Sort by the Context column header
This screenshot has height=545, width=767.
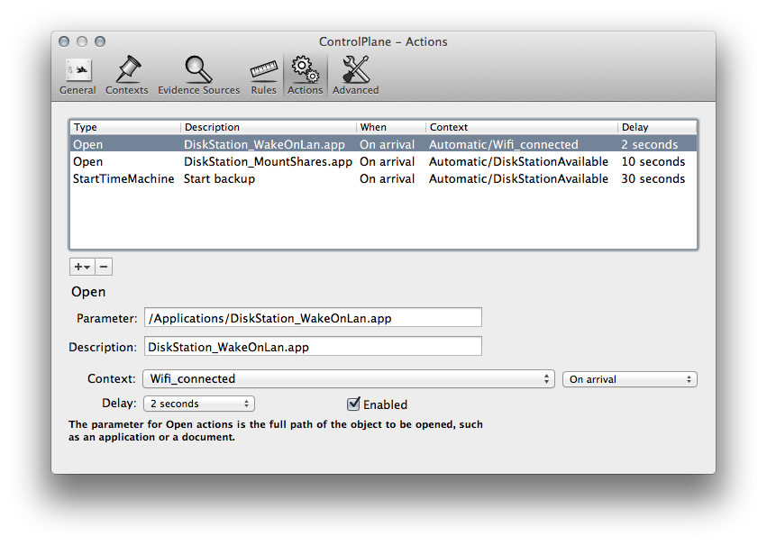pos(522,127)
